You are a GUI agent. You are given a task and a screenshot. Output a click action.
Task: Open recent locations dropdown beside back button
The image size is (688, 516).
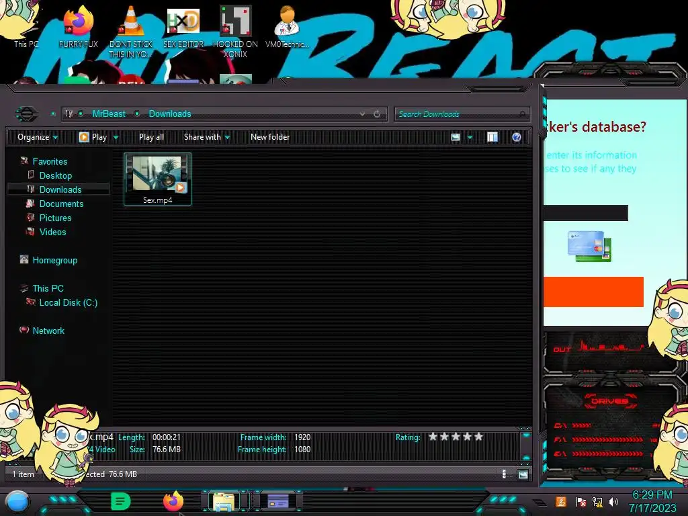point(53,114)
